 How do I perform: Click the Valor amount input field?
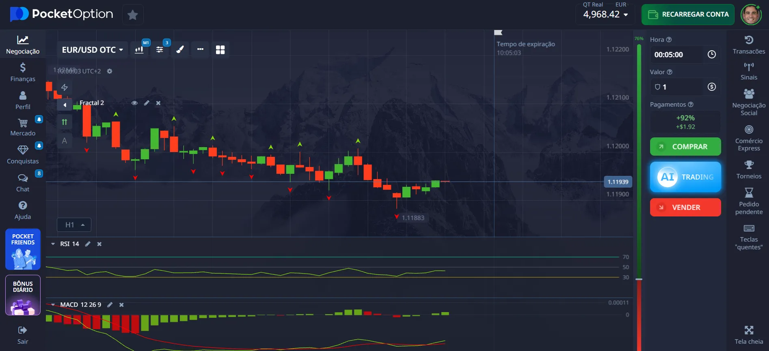[x=685, y=87]
